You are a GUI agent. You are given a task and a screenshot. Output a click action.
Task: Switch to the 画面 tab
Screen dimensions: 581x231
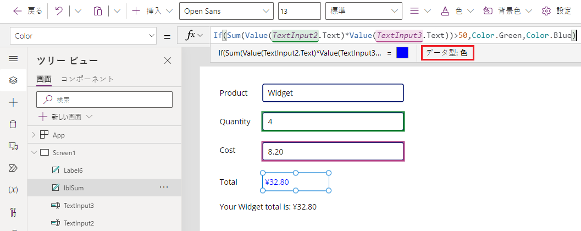coord(44,79)
